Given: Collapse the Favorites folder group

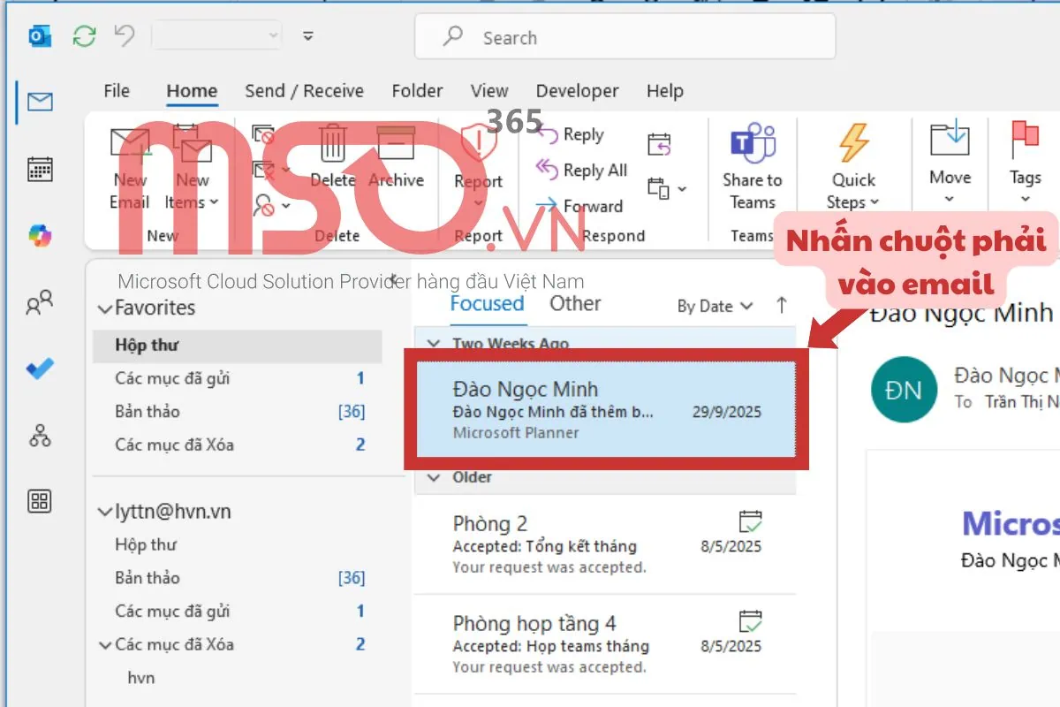Looking at the screenshot, I should 106,308.
